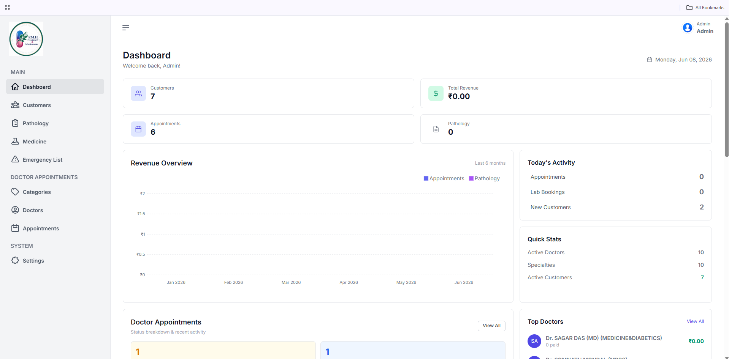This screenshot has width=729, height=359.
Task: Open the Pathology section
Action: (x=55, y=123)
